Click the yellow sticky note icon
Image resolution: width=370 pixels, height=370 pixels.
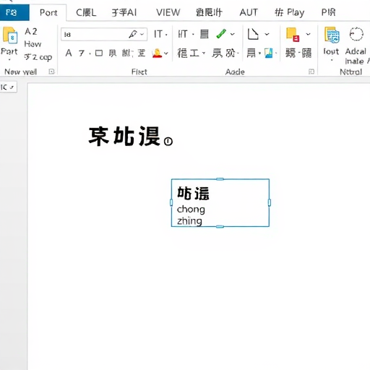(293, 35)
